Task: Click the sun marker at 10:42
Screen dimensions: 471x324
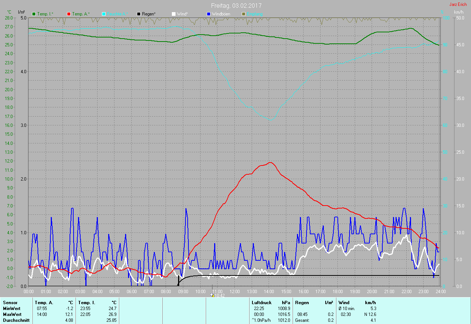Action: (212, 295)
